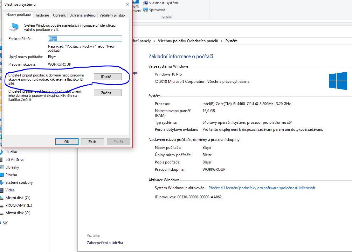Open Místní disk (C:)
This screenshot has width=352, height=252.
18,197
